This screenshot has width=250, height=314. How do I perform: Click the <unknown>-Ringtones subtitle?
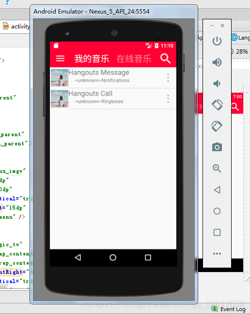(99, 101)
